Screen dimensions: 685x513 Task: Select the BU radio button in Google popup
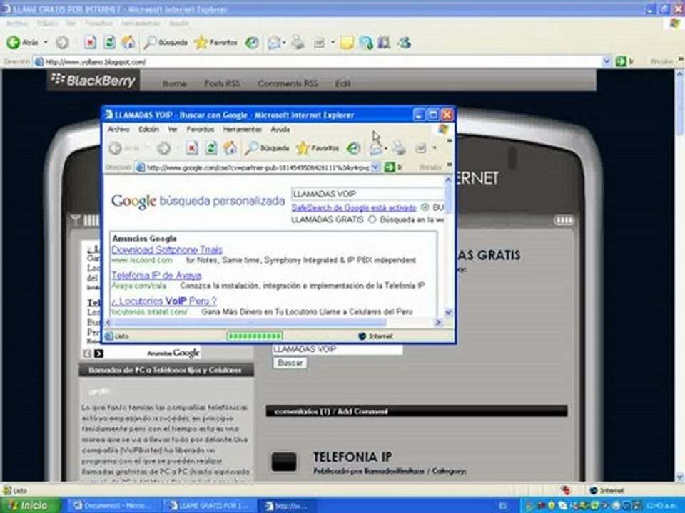425,207
